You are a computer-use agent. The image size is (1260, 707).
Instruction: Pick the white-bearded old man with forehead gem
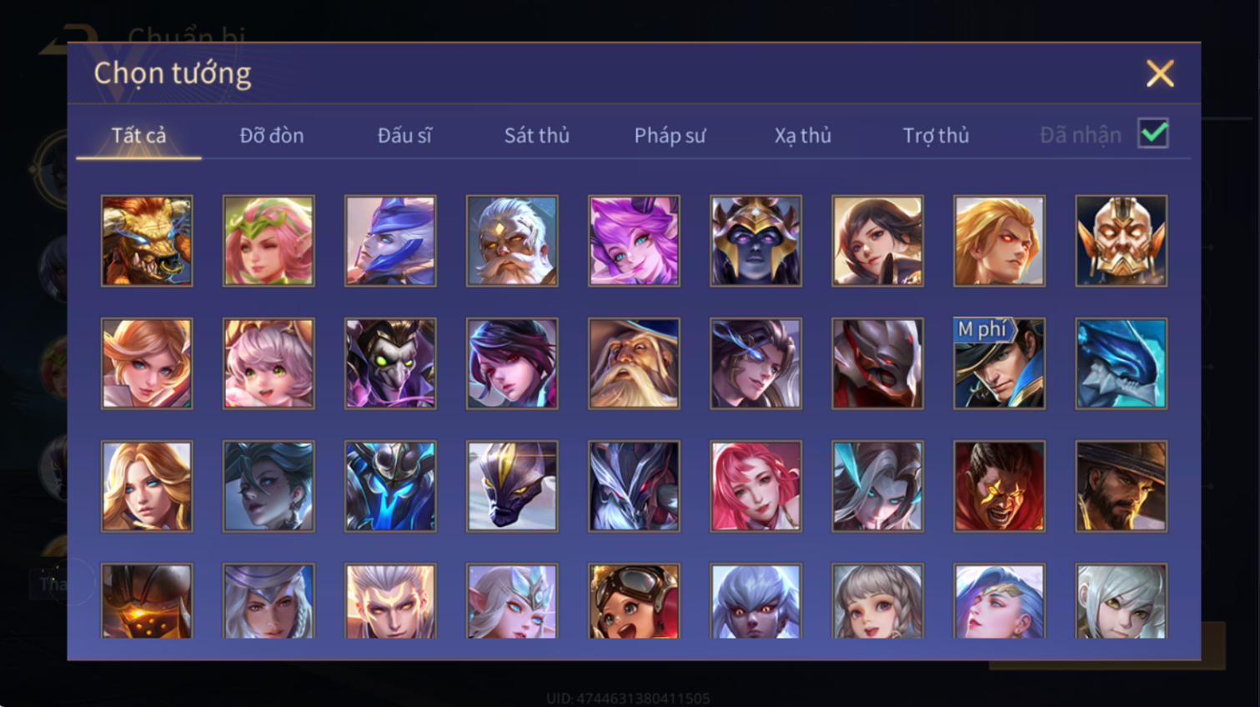click(x=512, y=241)
